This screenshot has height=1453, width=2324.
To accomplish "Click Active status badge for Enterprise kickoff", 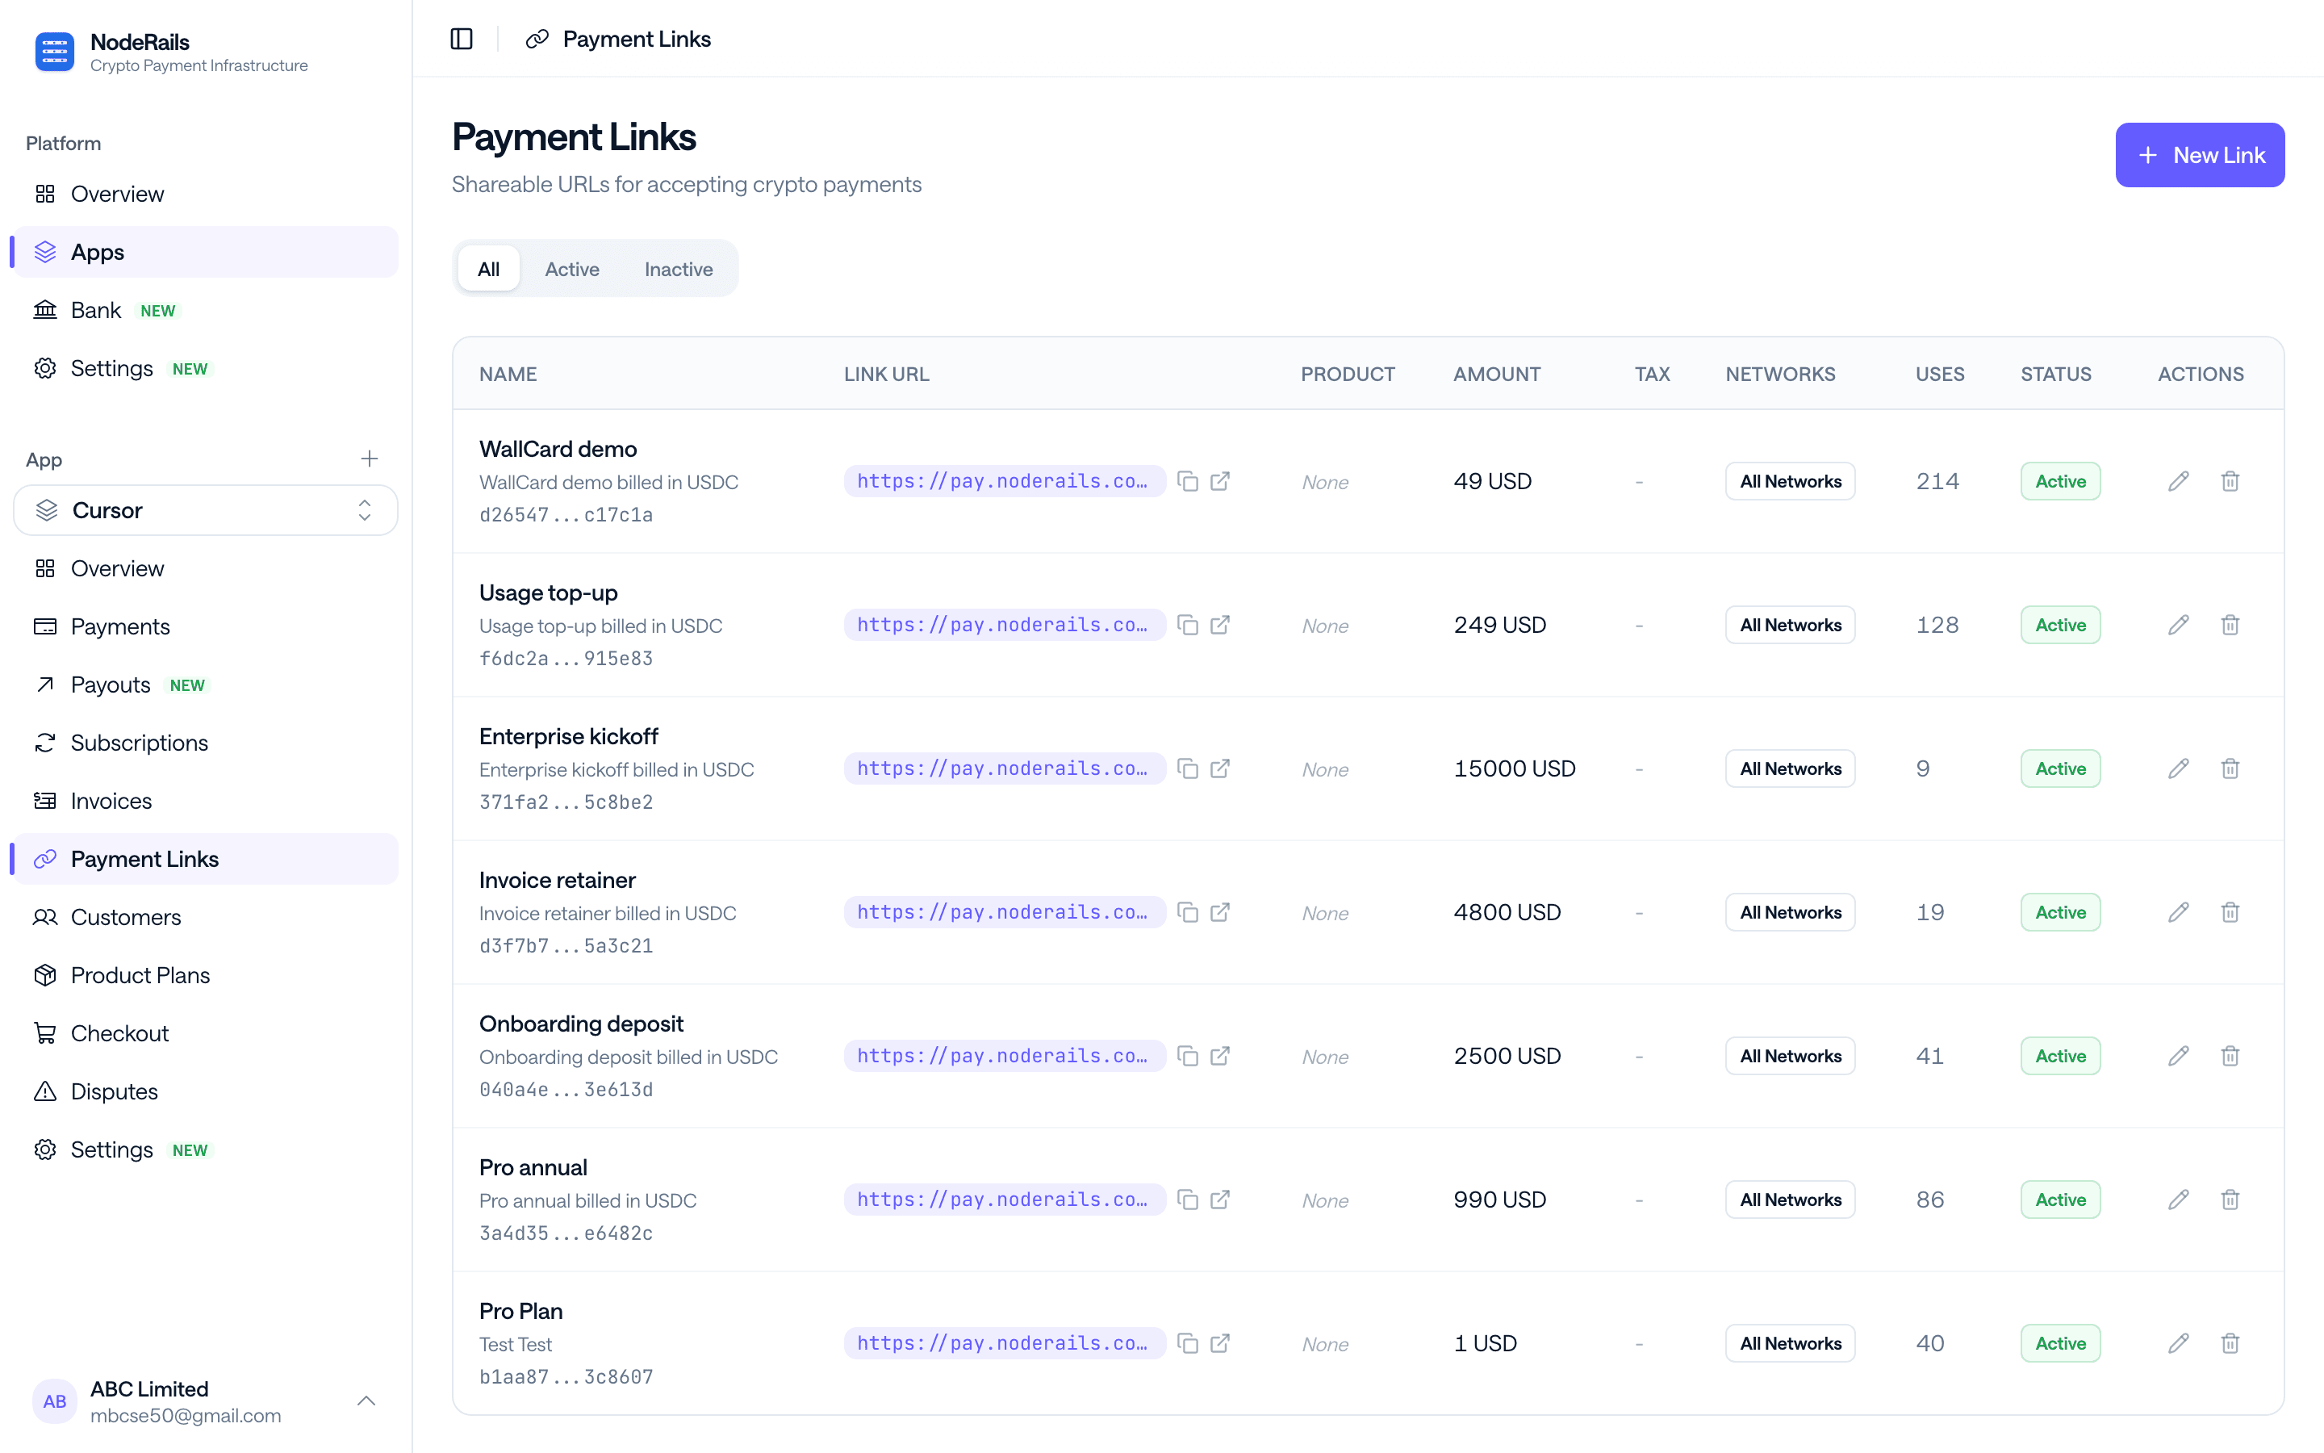I will click(x=2060, y=768).
